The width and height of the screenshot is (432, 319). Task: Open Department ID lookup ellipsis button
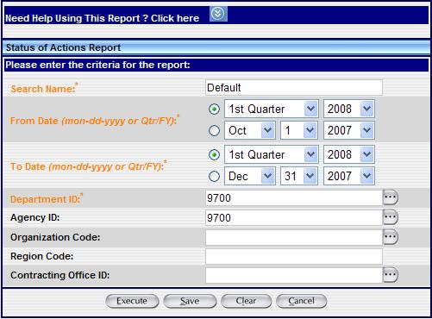[x=391, y=197]
